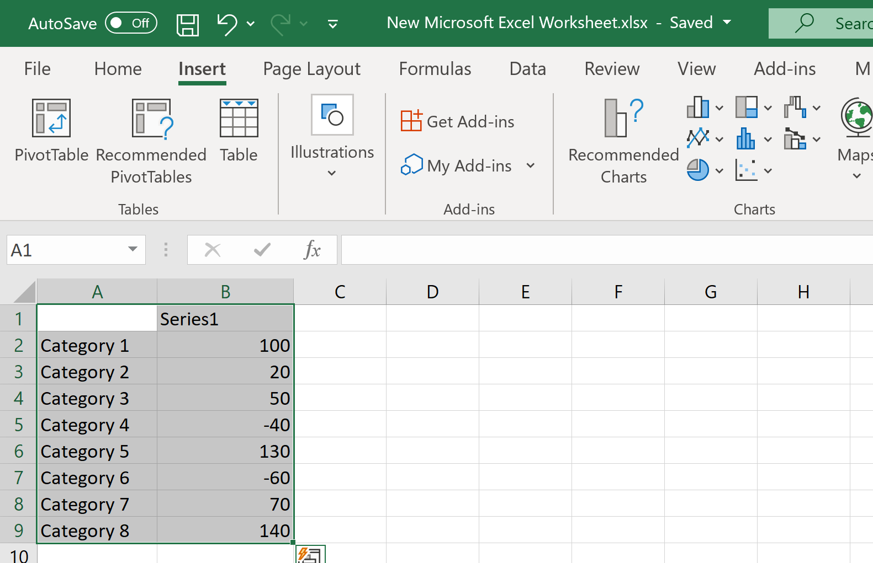Expand the Name Box dropdown arrow
Screen dimensions: 873x563
tap(133, 250)
